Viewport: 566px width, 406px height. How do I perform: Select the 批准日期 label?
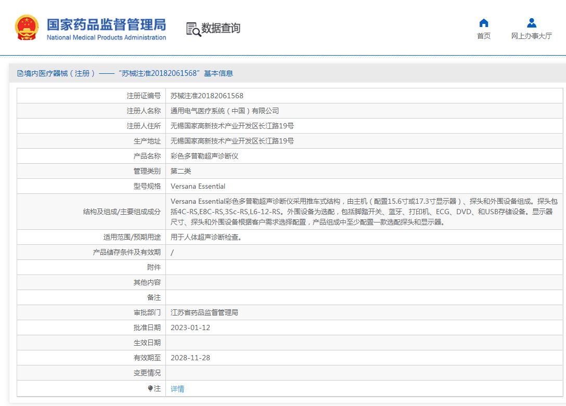pos(147,328)
